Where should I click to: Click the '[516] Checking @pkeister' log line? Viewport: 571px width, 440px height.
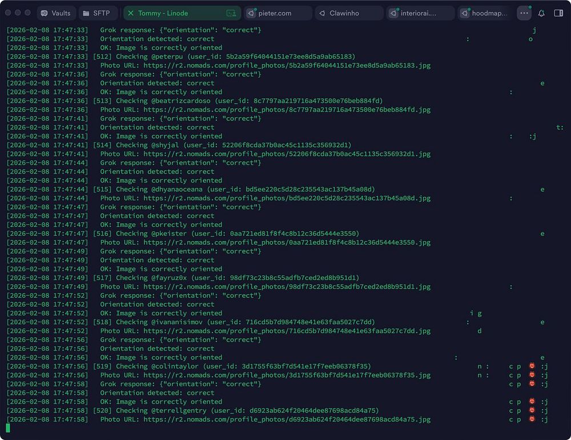(x=183, y=234)
